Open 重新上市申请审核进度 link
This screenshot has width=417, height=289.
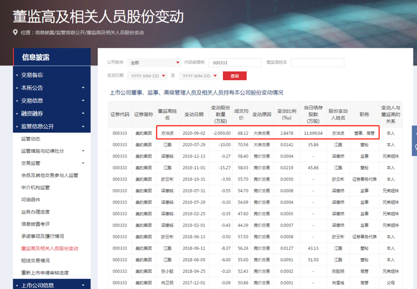(x=45, y=273)
